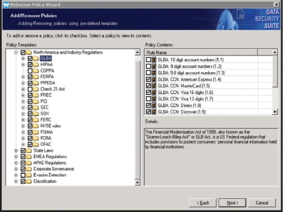The height and width of the screenshot is (212, 283).
Task: Click the EMEA Regulations folder icon
Action: (29, 157)
